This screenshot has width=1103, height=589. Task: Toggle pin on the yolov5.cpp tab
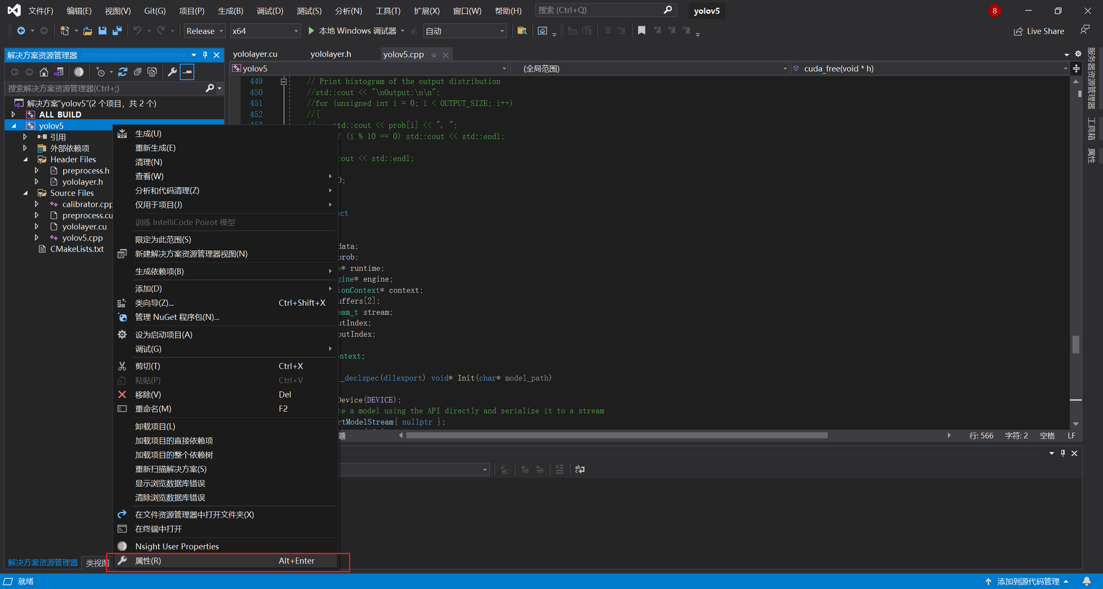(x=434, y=55)
